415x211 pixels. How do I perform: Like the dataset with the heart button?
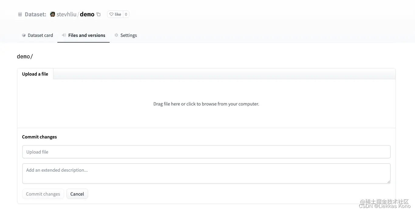115,14
